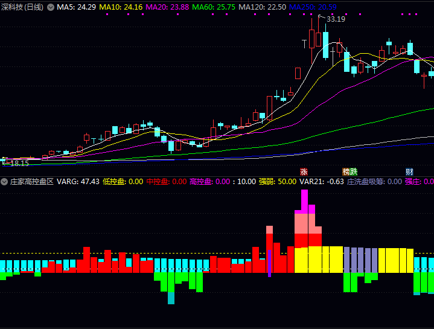Image resolution: width=434 pixels, height=329 pixels.
Task: Click the VAR21 value label
Action: 322,181
